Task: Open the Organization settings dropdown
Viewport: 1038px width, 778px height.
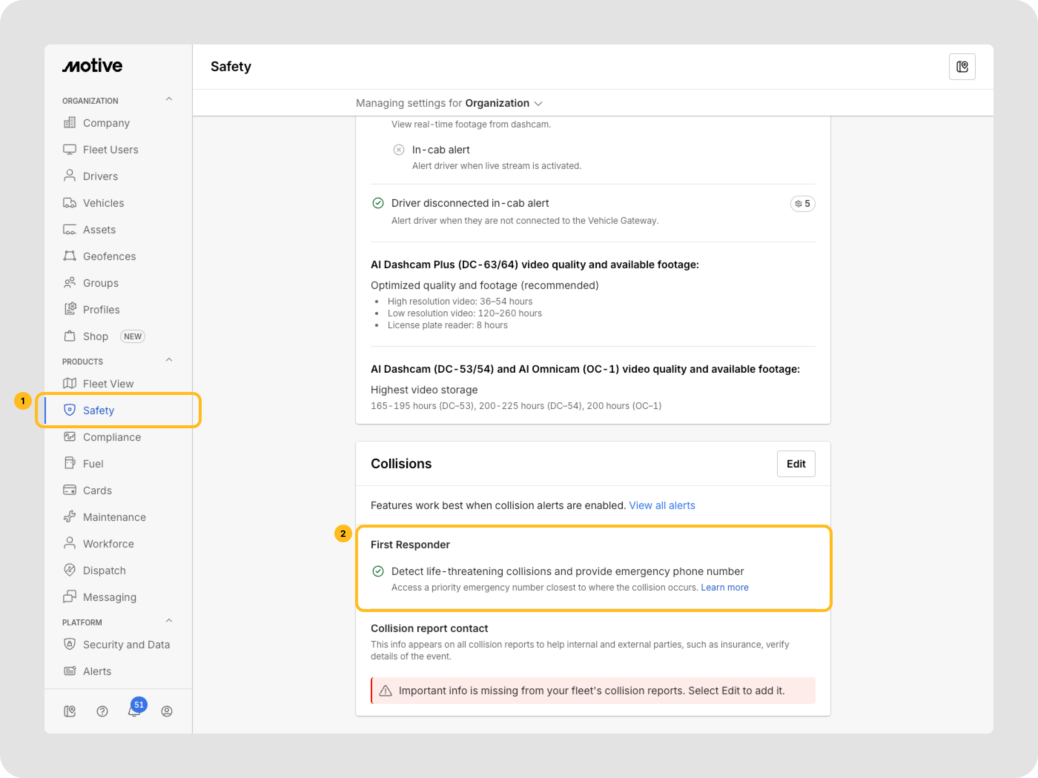Action: point(503,103)
